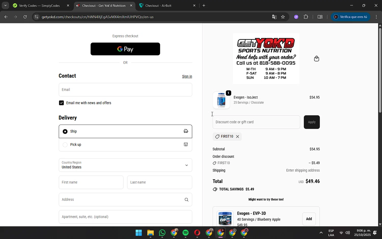Open the tab search dropdown arrow

point(5,5)
